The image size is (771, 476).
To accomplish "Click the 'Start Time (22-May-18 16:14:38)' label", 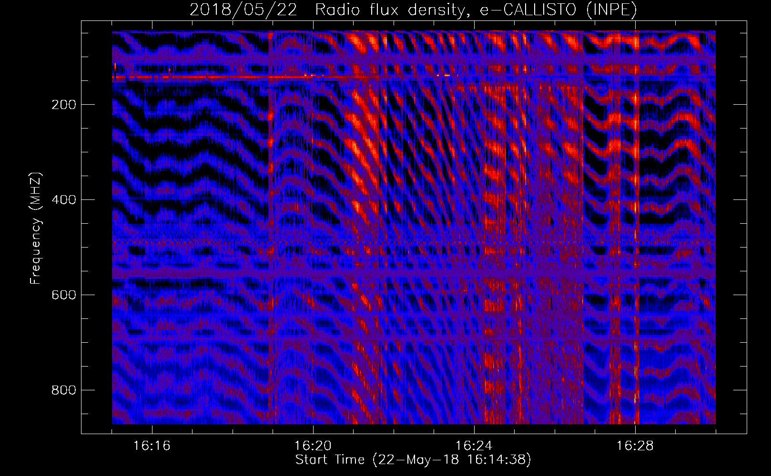I will coord(413,460).
